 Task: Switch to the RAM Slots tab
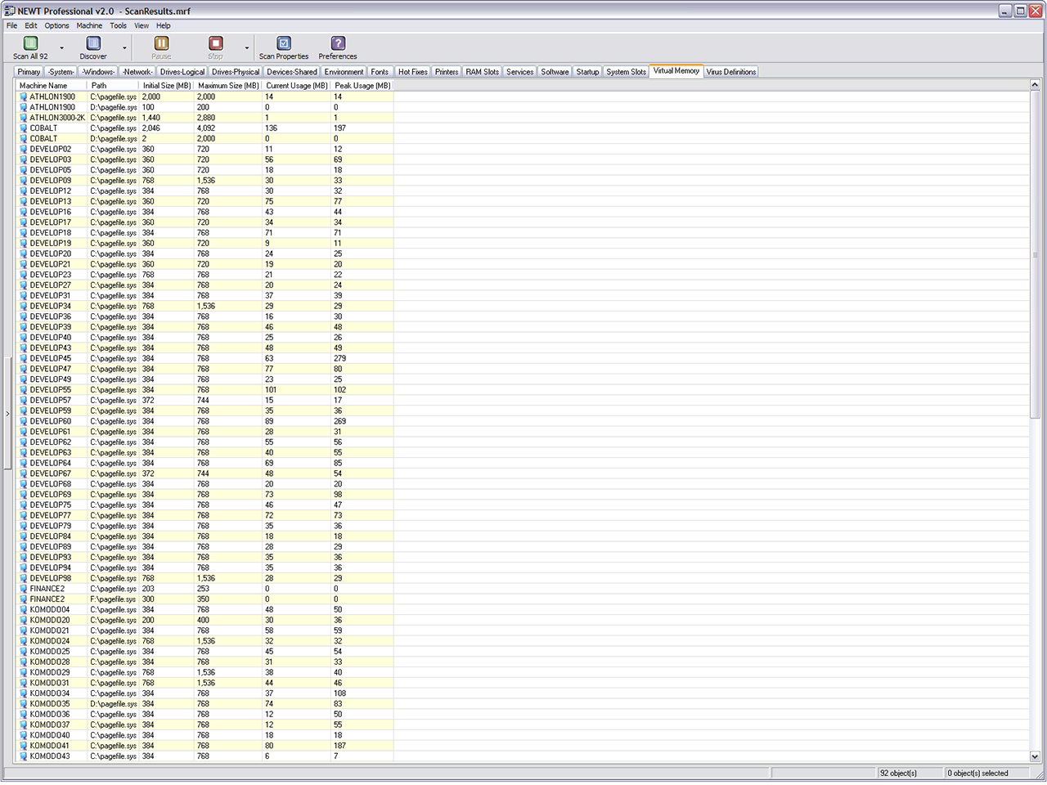(x=482, y=72)
